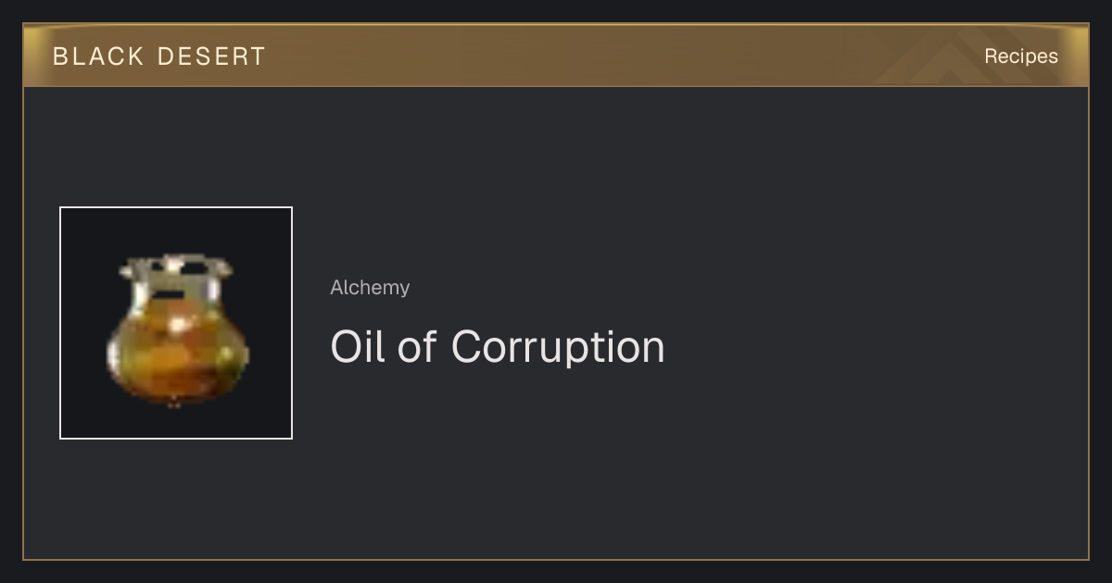Image resolution: width=1112 pixels, height=583 pixels.
Task: Click the empty card area below the thumbnail
Action: [176, 498]
